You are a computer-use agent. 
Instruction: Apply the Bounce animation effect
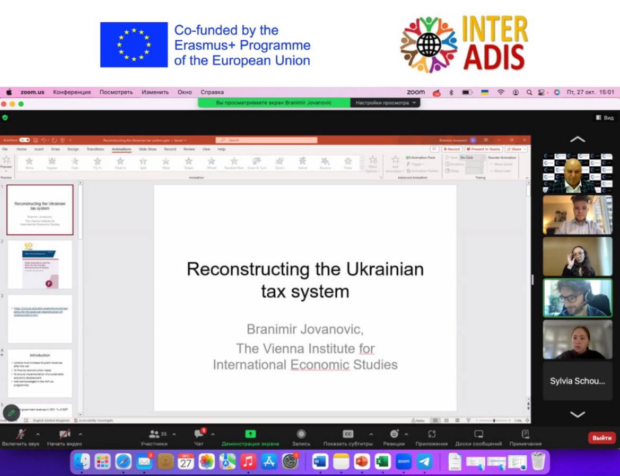[x=325, y=163]
